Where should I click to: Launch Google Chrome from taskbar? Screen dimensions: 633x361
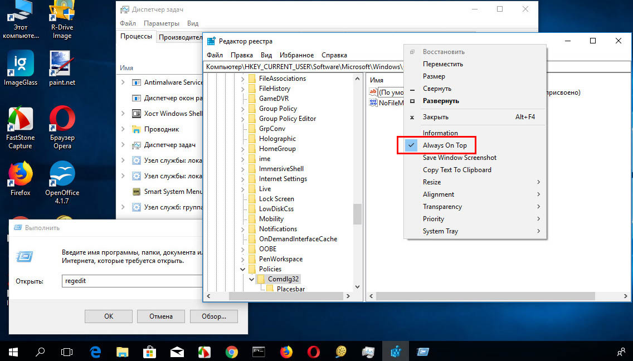[x=231, y=352]
